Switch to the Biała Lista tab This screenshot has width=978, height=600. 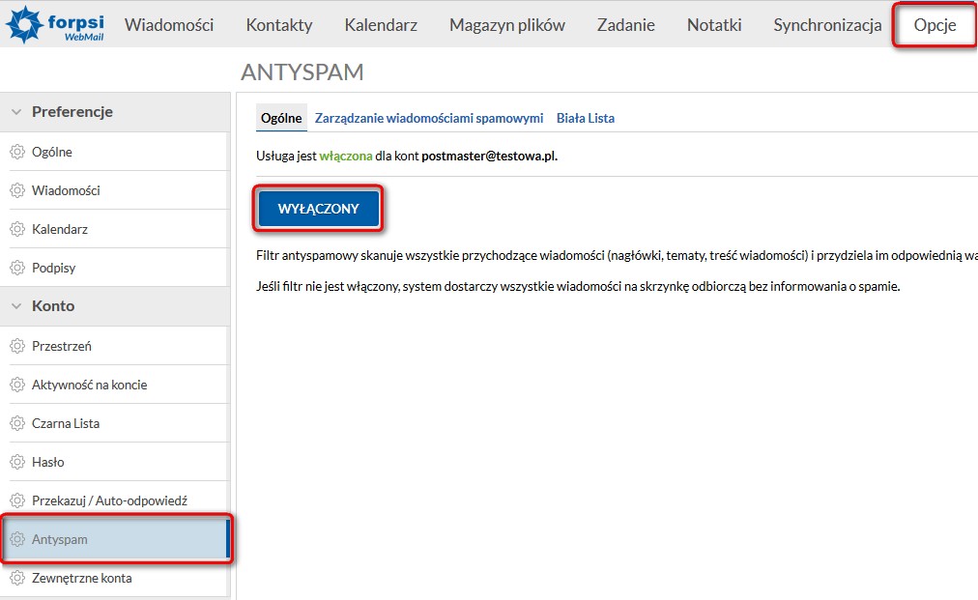[585, 118]
